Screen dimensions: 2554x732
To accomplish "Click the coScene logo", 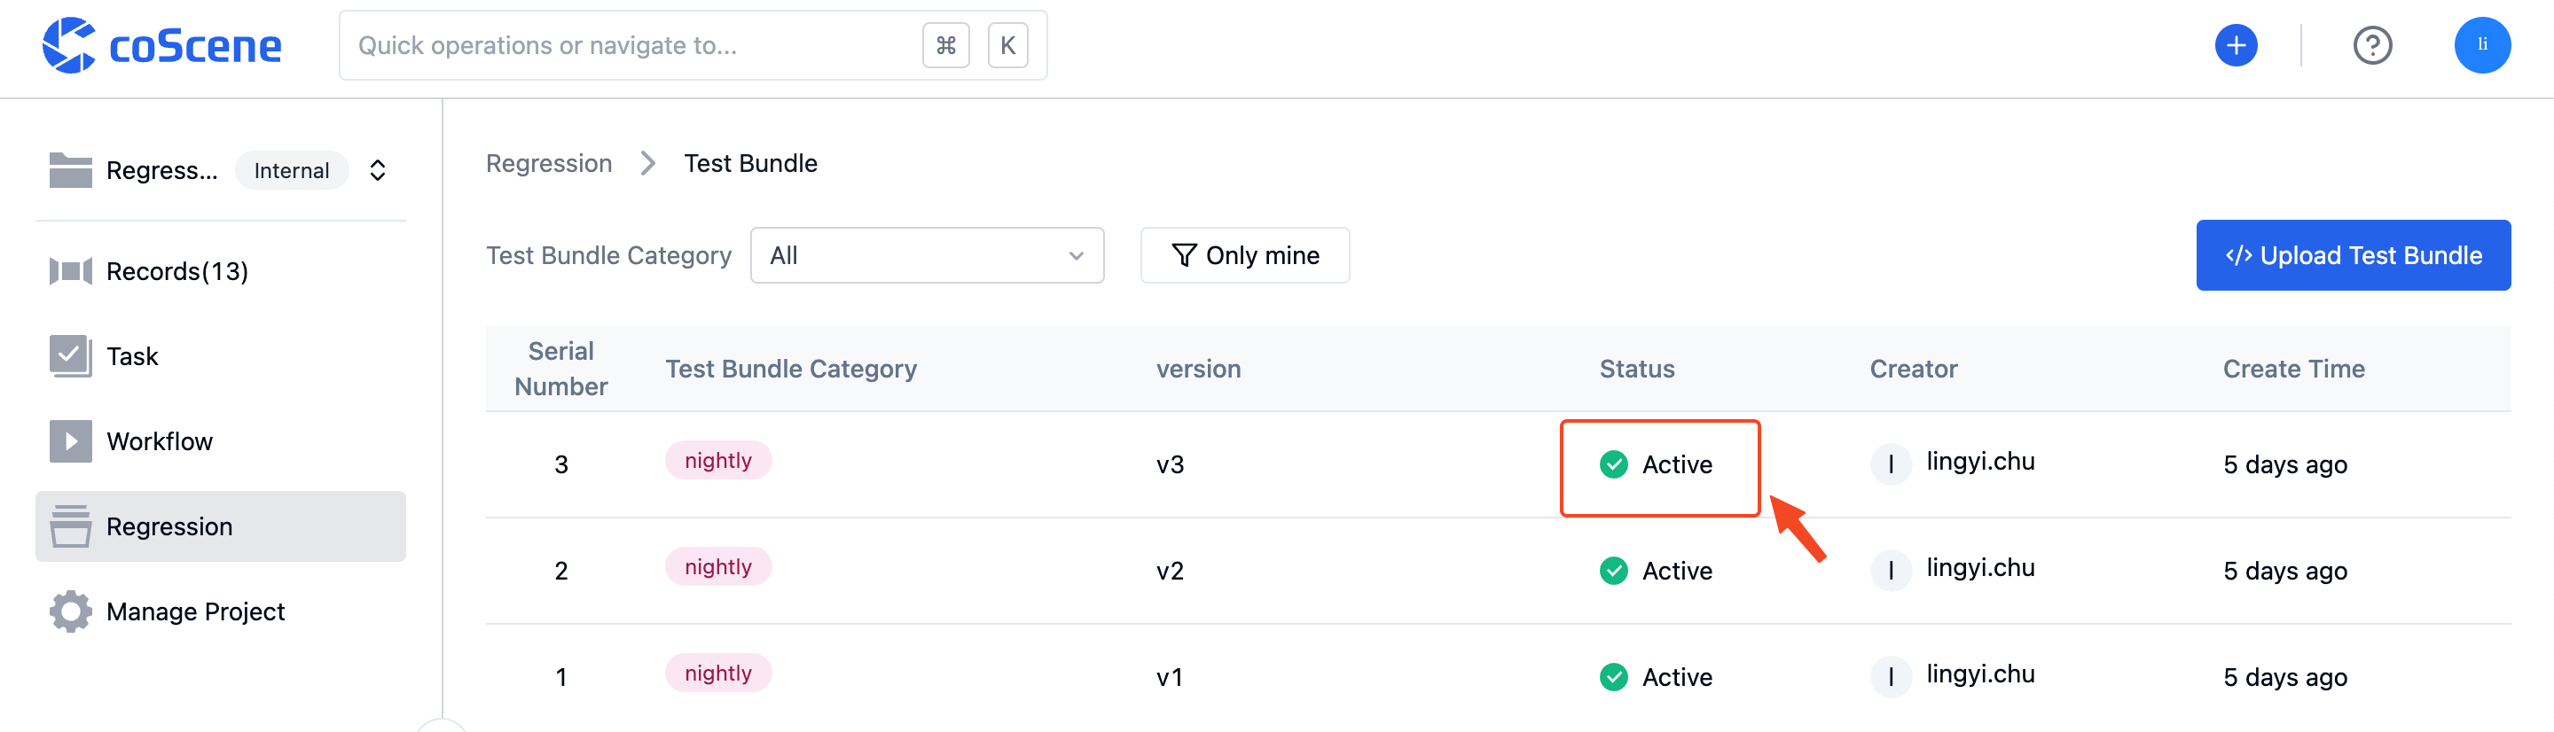I will [161, 45].
